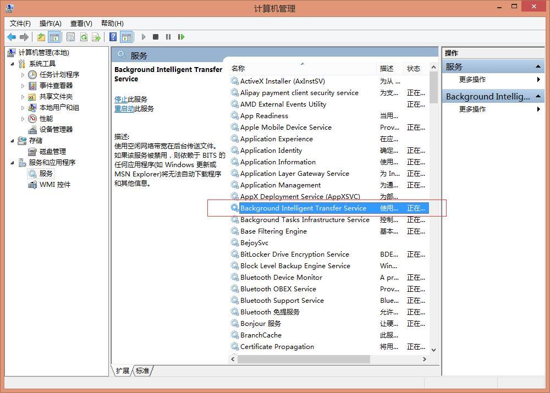Image resolution: width=550 pixels, height=393 pixels.
Task: Navigate forward with the forward arrow icon
Action: tap(23, 37)
